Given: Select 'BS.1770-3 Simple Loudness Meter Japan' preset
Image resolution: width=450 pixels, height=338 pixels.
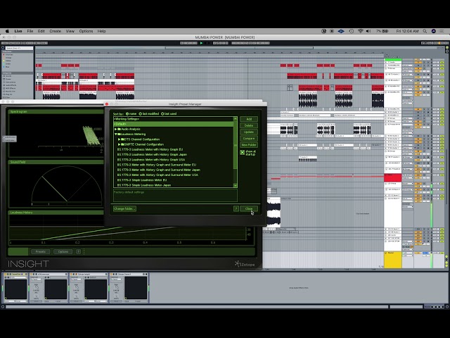Looking at the screenshot, I should click(144, 185).
